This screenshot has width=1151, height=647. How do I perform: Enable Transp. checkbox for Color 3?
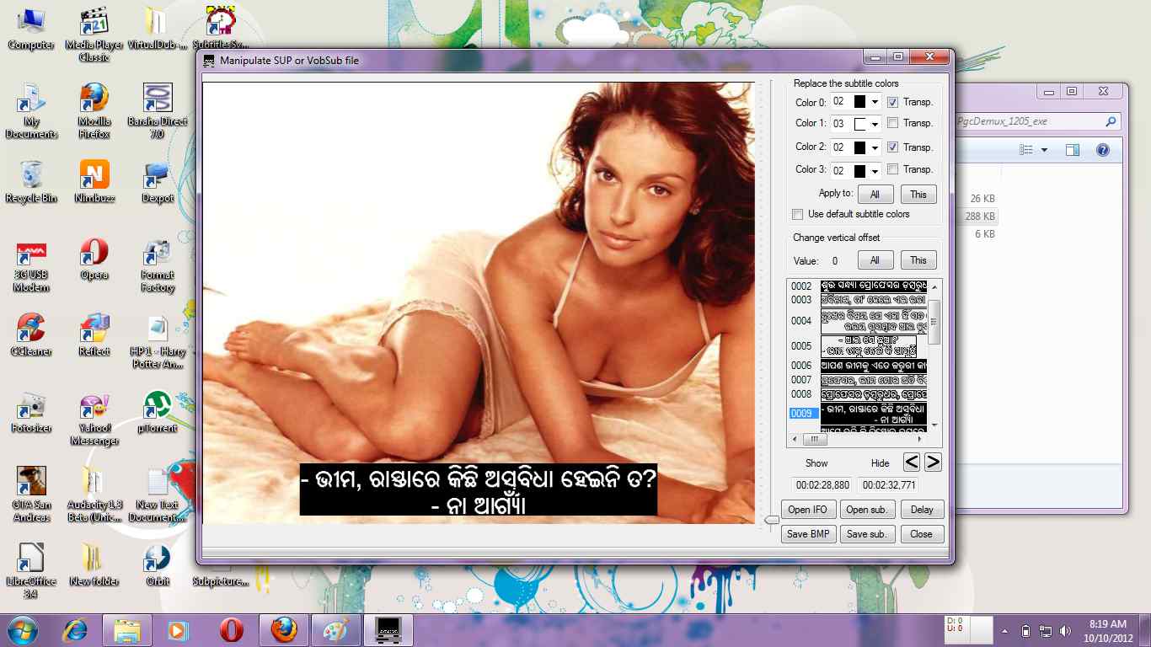893,169
